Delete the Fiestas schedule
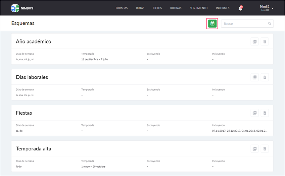This screenshot has width=285, height=176. pos(265,113)
